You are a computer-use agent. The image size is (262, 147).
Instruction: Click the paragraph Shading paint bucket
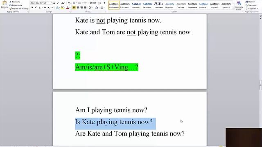coord(97,7)
